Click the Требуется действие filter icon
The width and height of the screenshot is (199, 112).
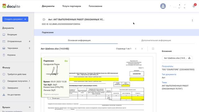(4, 74)
